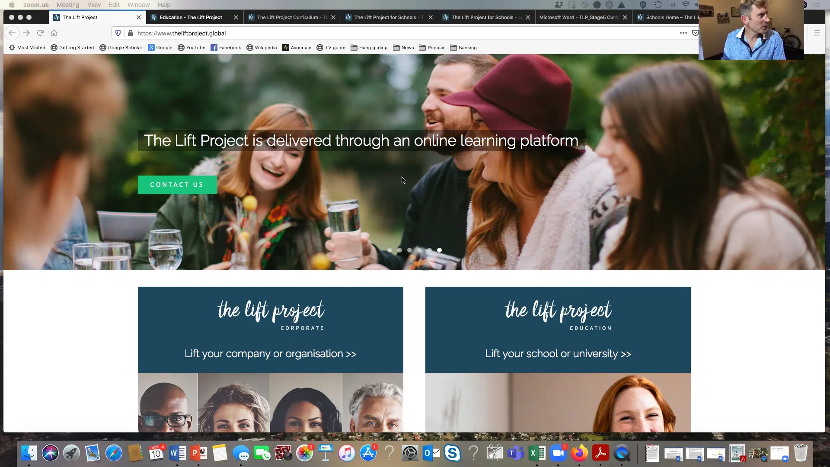830x467 pixels.
Task: Click inside the browser address bar
Action: pos(303,33)
